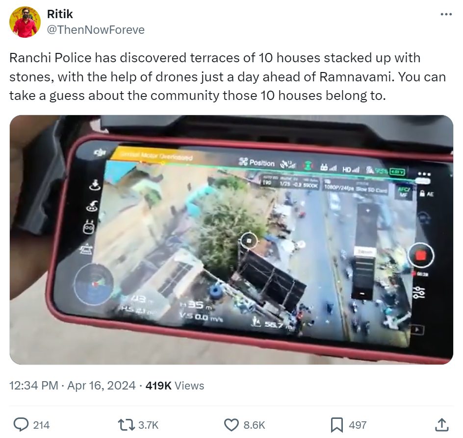Tap the Position flight mode indicator

257,162
